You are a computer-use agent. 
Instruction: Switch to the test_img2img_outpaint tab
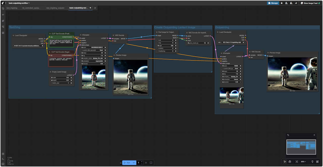[x=55, y=8]
